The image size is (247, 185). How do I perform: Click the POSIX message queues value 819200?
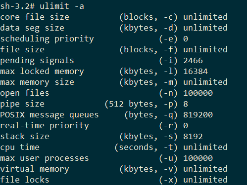click(198, 115)
